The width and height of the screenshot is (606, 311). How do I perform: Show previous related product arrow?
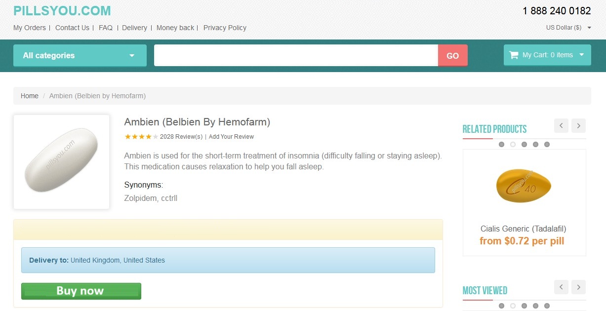tap(561, 125)
